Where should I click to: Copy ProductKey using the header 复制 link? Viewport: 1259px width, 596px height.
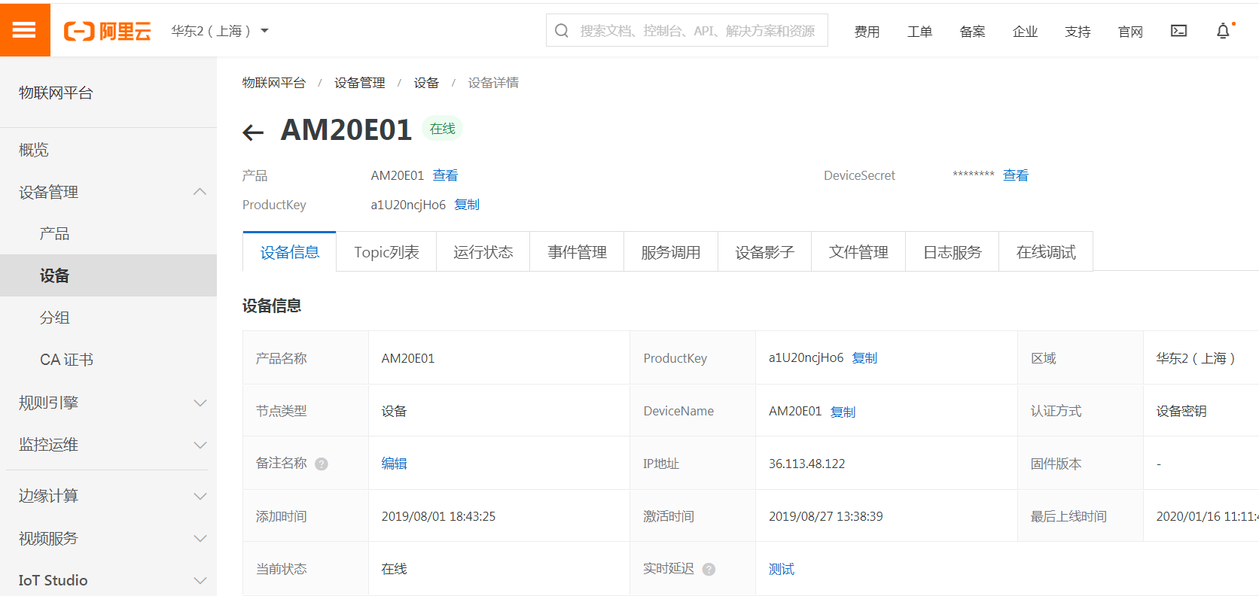[x=467, y=205]
